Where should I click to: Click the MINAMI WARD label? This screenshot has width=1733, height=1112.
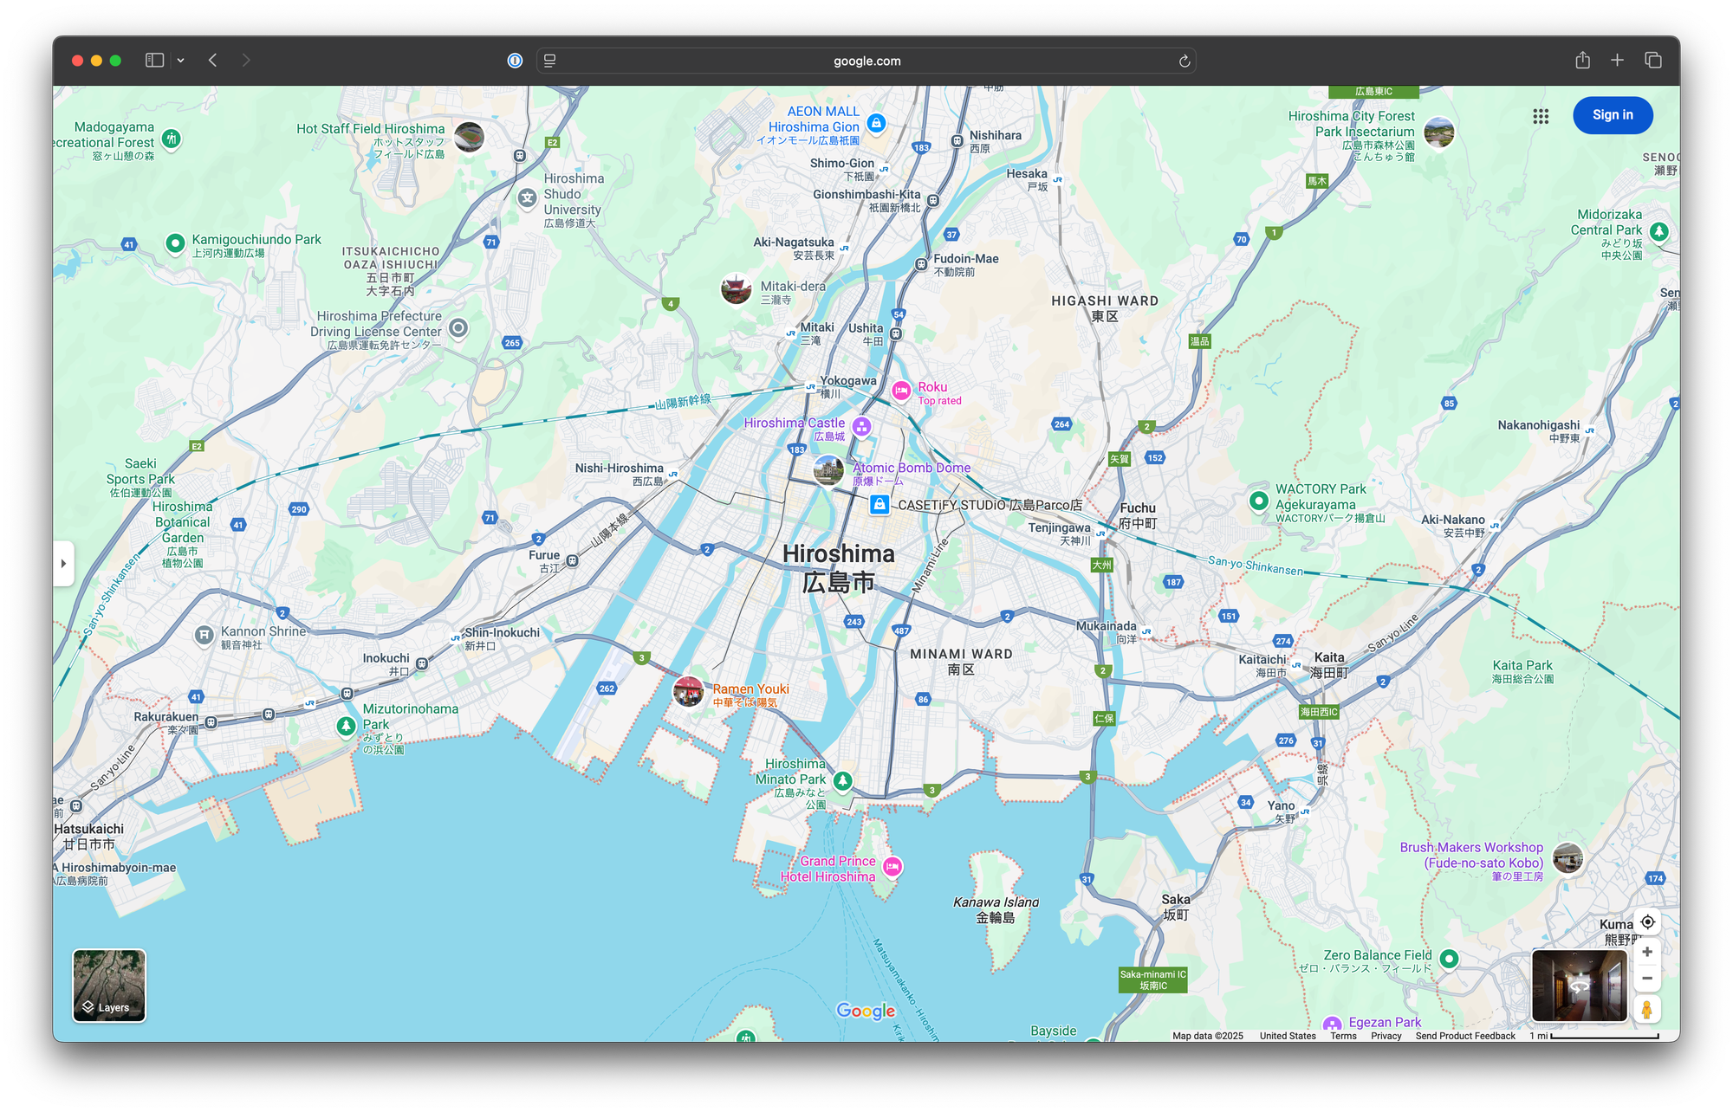(x=961, y=662)
